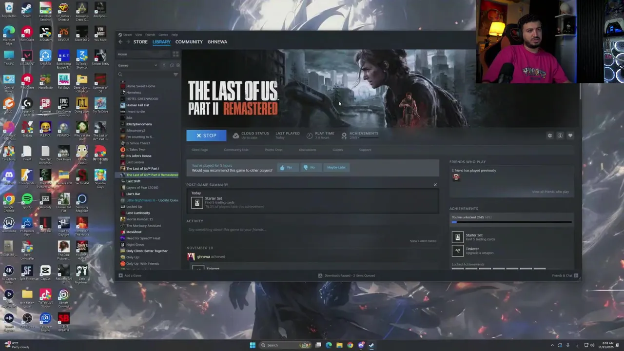The image size is (624, 351).
Task: Click the Windows Start button
Action: coord(253,345)
